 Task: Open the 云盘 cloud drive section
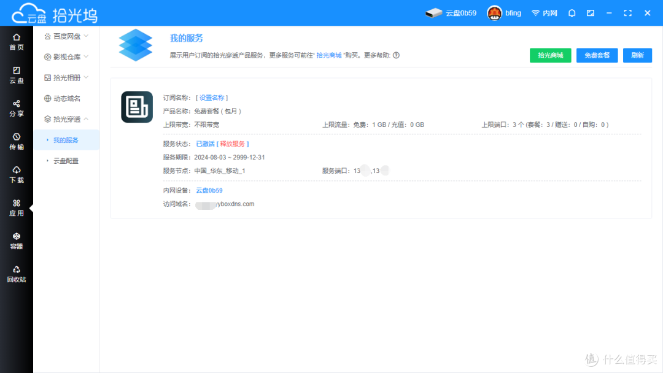pos(17,75)
